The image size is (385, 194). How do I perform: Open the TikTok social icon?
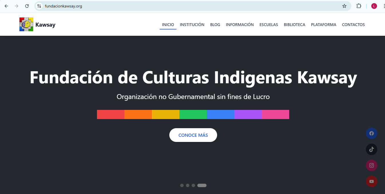coord(371,149)
